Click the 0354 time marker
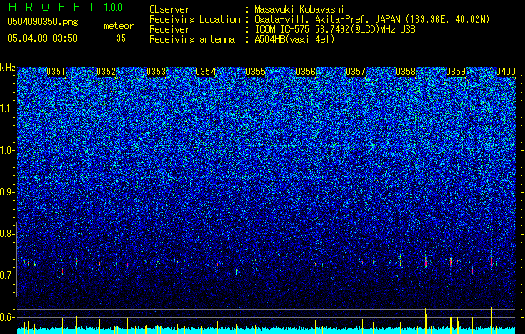 [x=205, y=72]
